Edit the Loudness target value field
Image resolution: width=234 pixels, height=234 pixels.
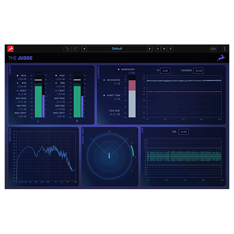198,71
